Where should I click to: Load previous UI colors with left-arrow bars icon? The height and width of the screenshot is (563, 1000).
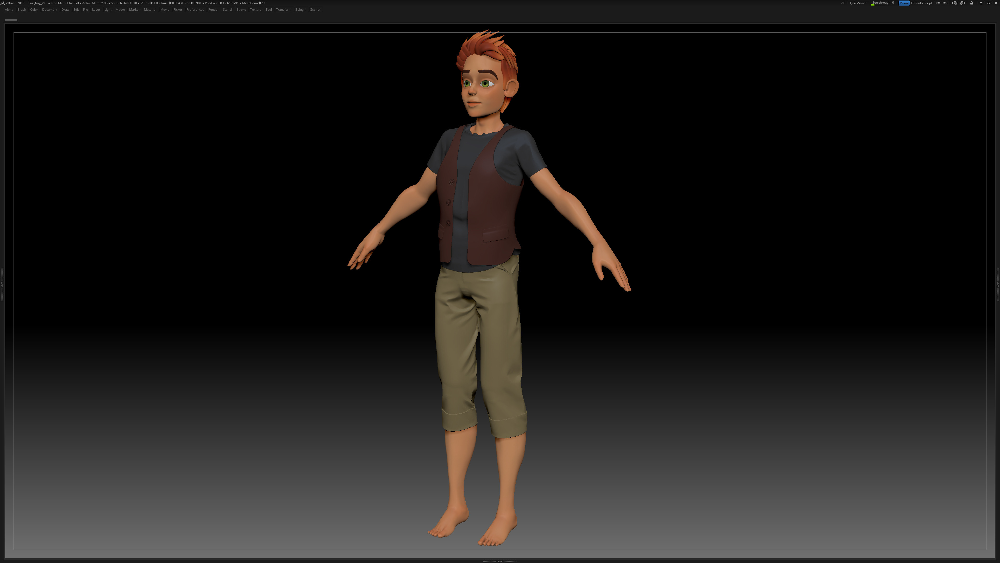pos(938,3)
